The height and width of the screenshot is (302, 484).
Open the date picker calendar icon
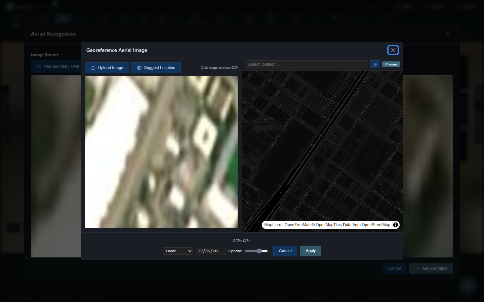click(x=221, y=251)
